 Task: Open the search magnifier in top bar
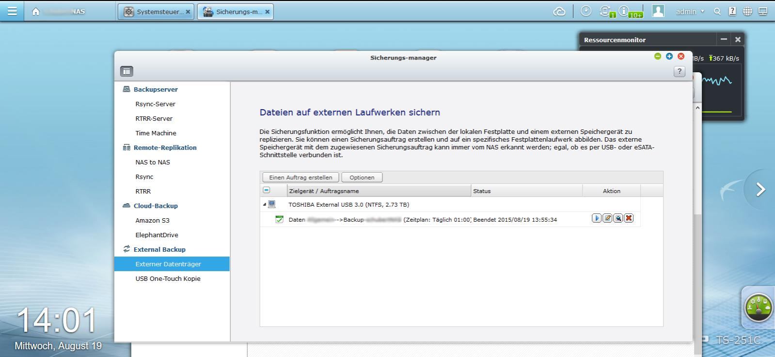click(717, 12)
